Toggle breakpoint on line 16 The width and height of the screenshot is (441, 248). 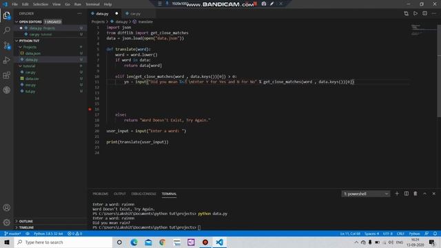[x=90, y=109]
